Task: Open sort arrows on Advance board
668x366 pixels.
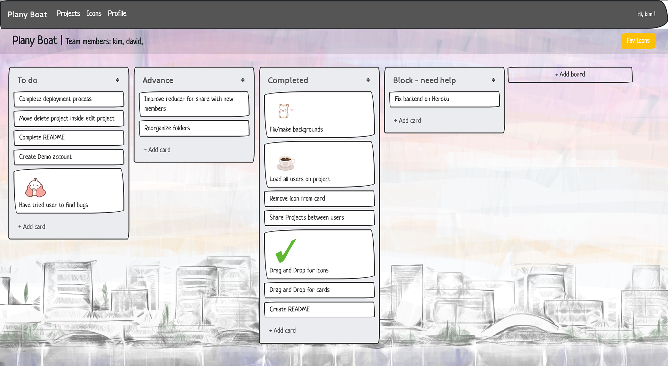Action: click(243, 80)
